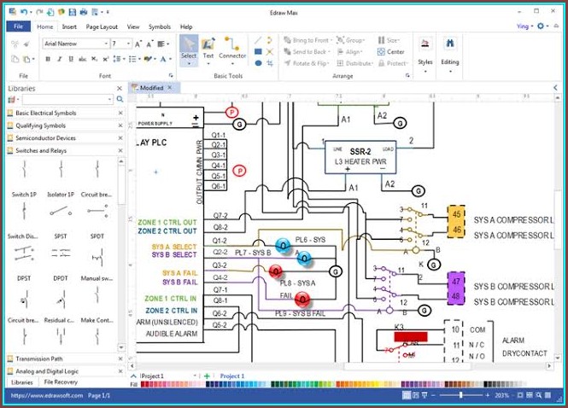Viewport: 568px width, 408px height.
Task: Choose the Connector tool
Action: 232,50
